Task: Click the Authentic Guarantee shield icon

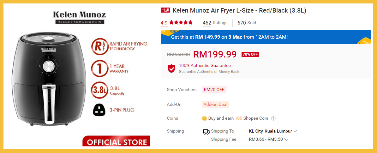Action: 171,68
